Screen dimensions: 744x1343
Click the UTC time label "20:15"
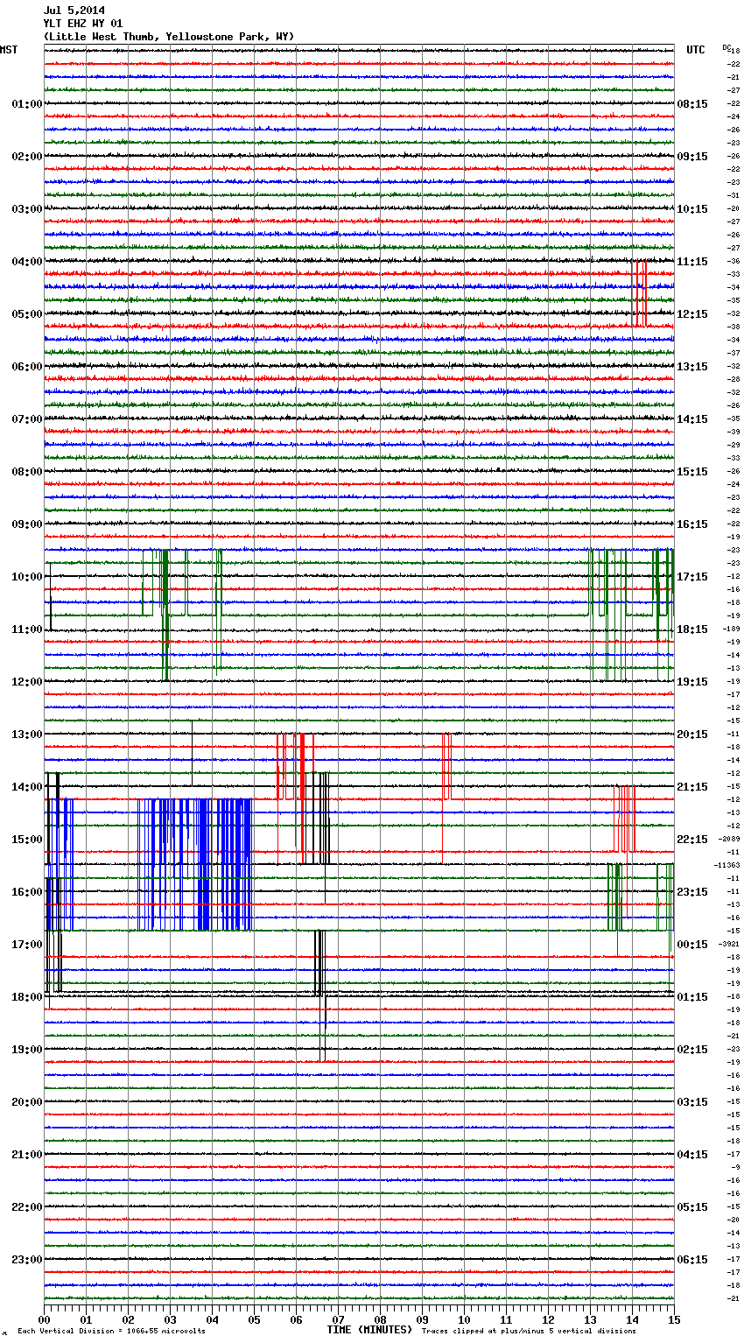[692, 735]
